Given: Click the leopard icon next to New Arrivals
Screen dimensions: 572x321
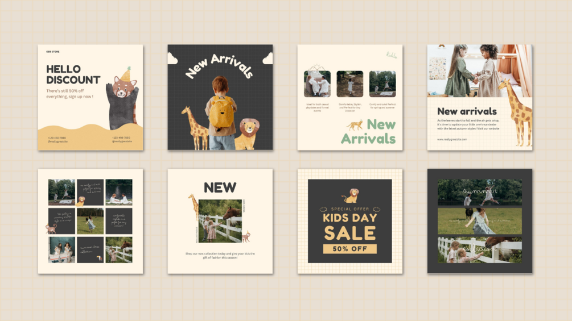Looking at the screenshot, I should click(355, 125).
